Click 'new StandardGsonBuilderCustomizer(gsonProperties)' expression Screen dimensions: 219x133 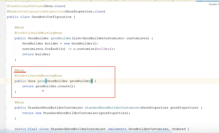pos(82,113)
